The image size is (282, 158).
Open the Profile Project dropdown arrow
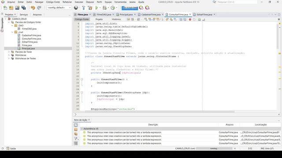pyautogui.click(x=116, y=8)
